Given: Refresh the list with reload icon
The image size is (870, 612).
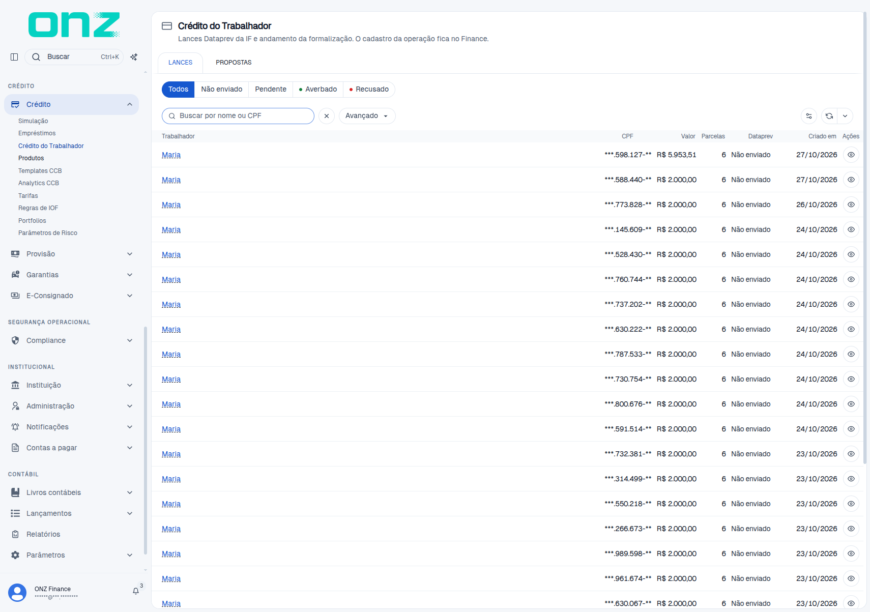Looking at the screenshot, I should [x=829, y=116].
